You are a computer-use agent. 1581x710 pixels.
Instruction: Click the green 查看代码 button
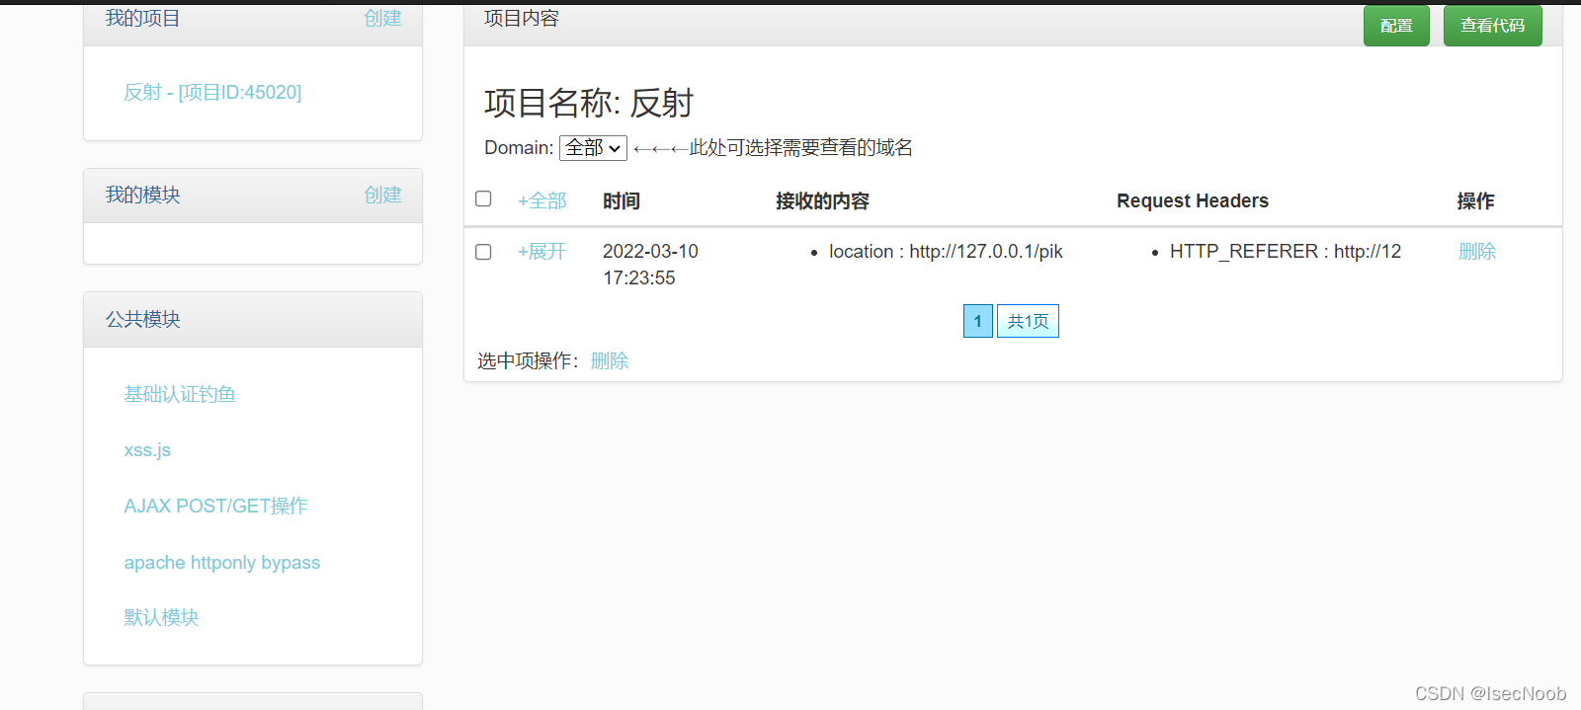[x=1492, y=26]
